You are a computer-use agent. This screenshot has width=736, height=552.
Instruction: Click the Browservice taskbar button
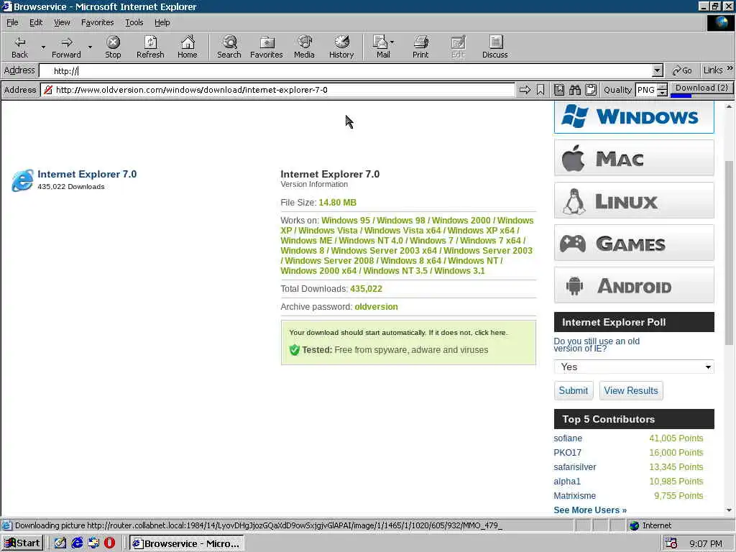186,543
